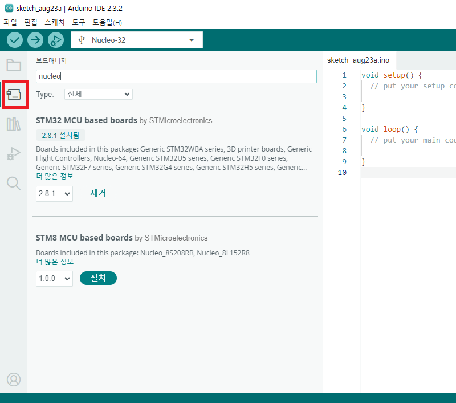Viewport: 456px width, 403px height.
Task: Open the Sketchbook folder icon in sidebar
Action: pyautogui.click(x=14, y=65)
